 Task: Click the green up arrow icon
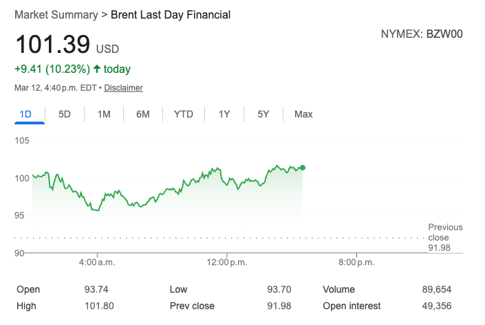click(97, 69)
